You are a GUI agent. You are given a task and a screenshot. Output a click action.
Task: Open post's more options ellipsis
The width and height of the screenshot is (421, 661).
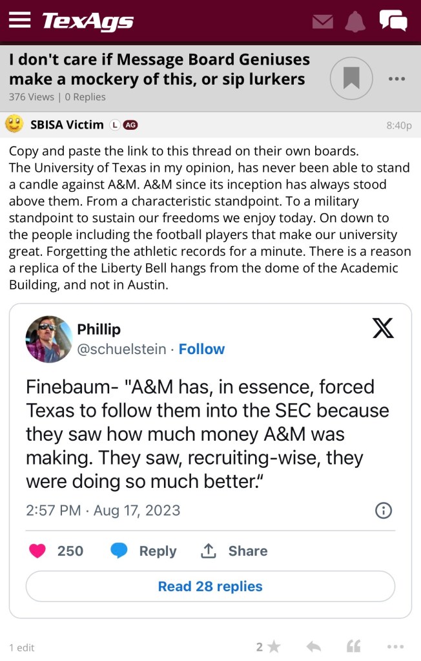[x=395, y=647]
